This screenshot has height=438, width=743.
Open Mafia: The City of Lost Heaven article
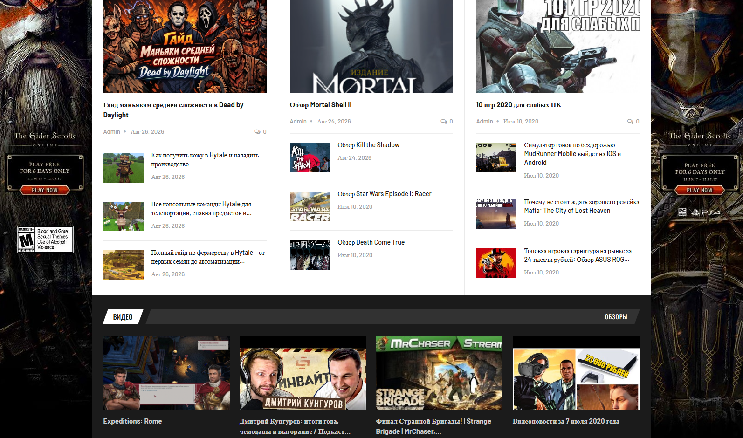coord(582,206)
